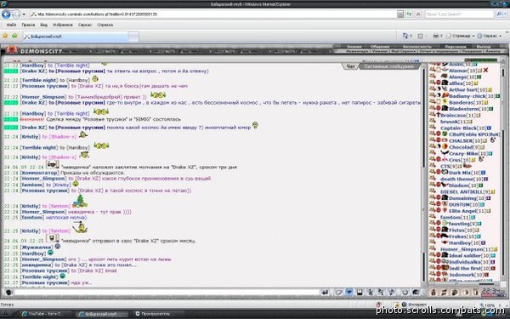Click the Комментатор name in chat
This screenshot has height=319, width=510.
pos(40,173)
